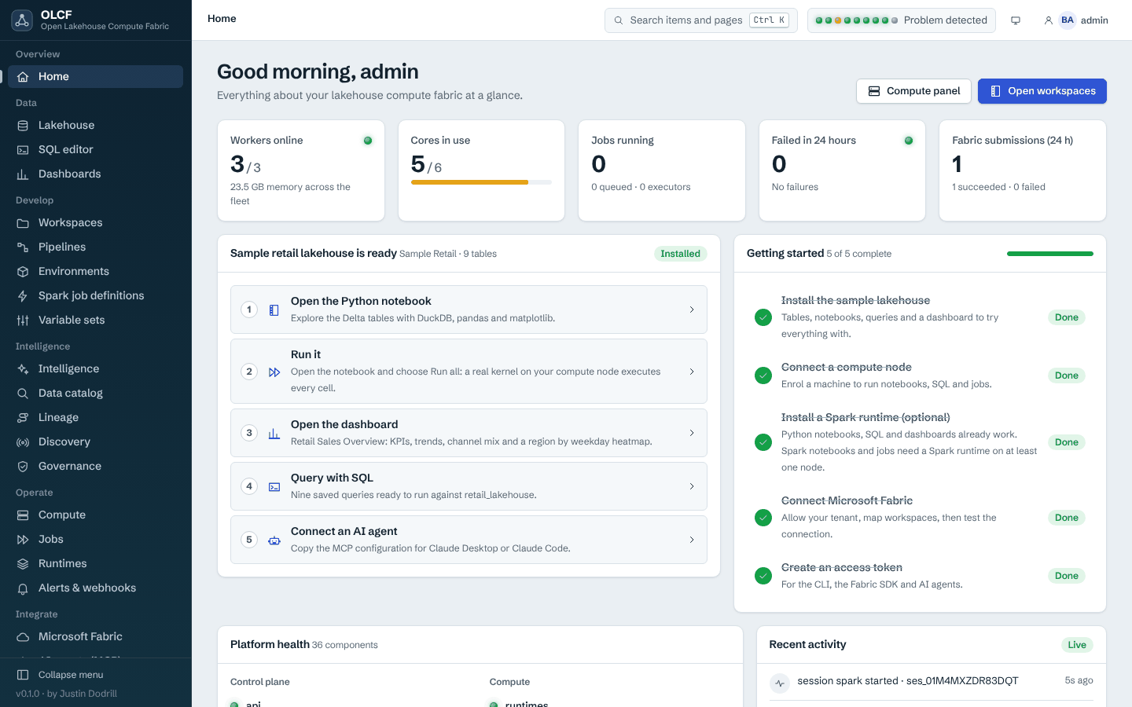Open the dashboard step chevron
The image size is (1132, 707).
(692, 433)
